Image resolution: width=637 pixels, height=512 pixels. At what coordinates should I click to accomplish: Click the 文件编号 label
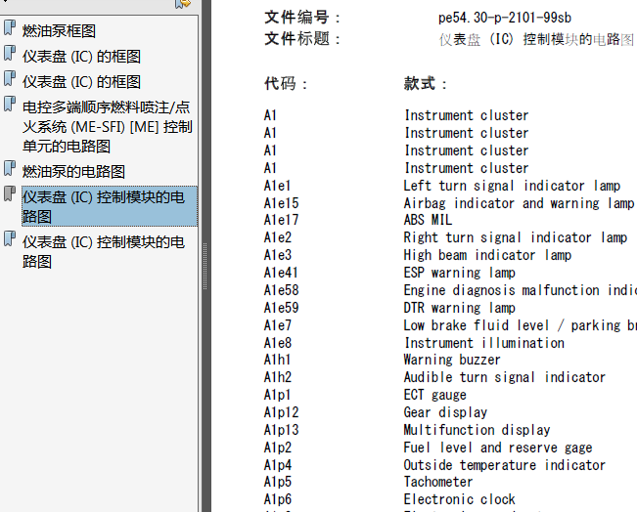point(301,18)
